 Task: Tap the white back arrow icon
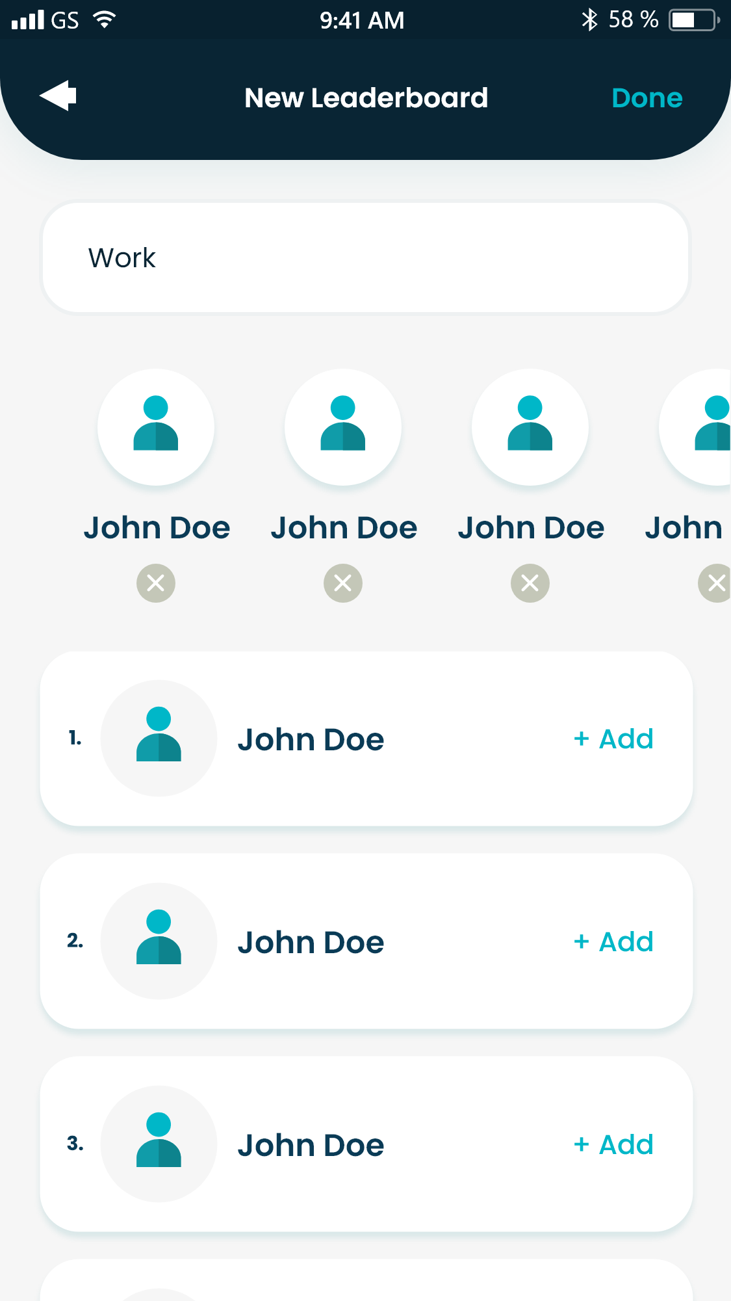click(58, 96)
